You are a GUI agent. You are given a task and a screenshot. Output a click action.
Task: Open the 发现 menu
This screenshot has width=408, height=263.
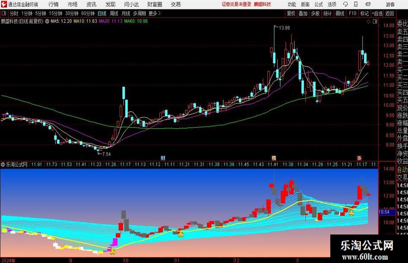[111, 4]
